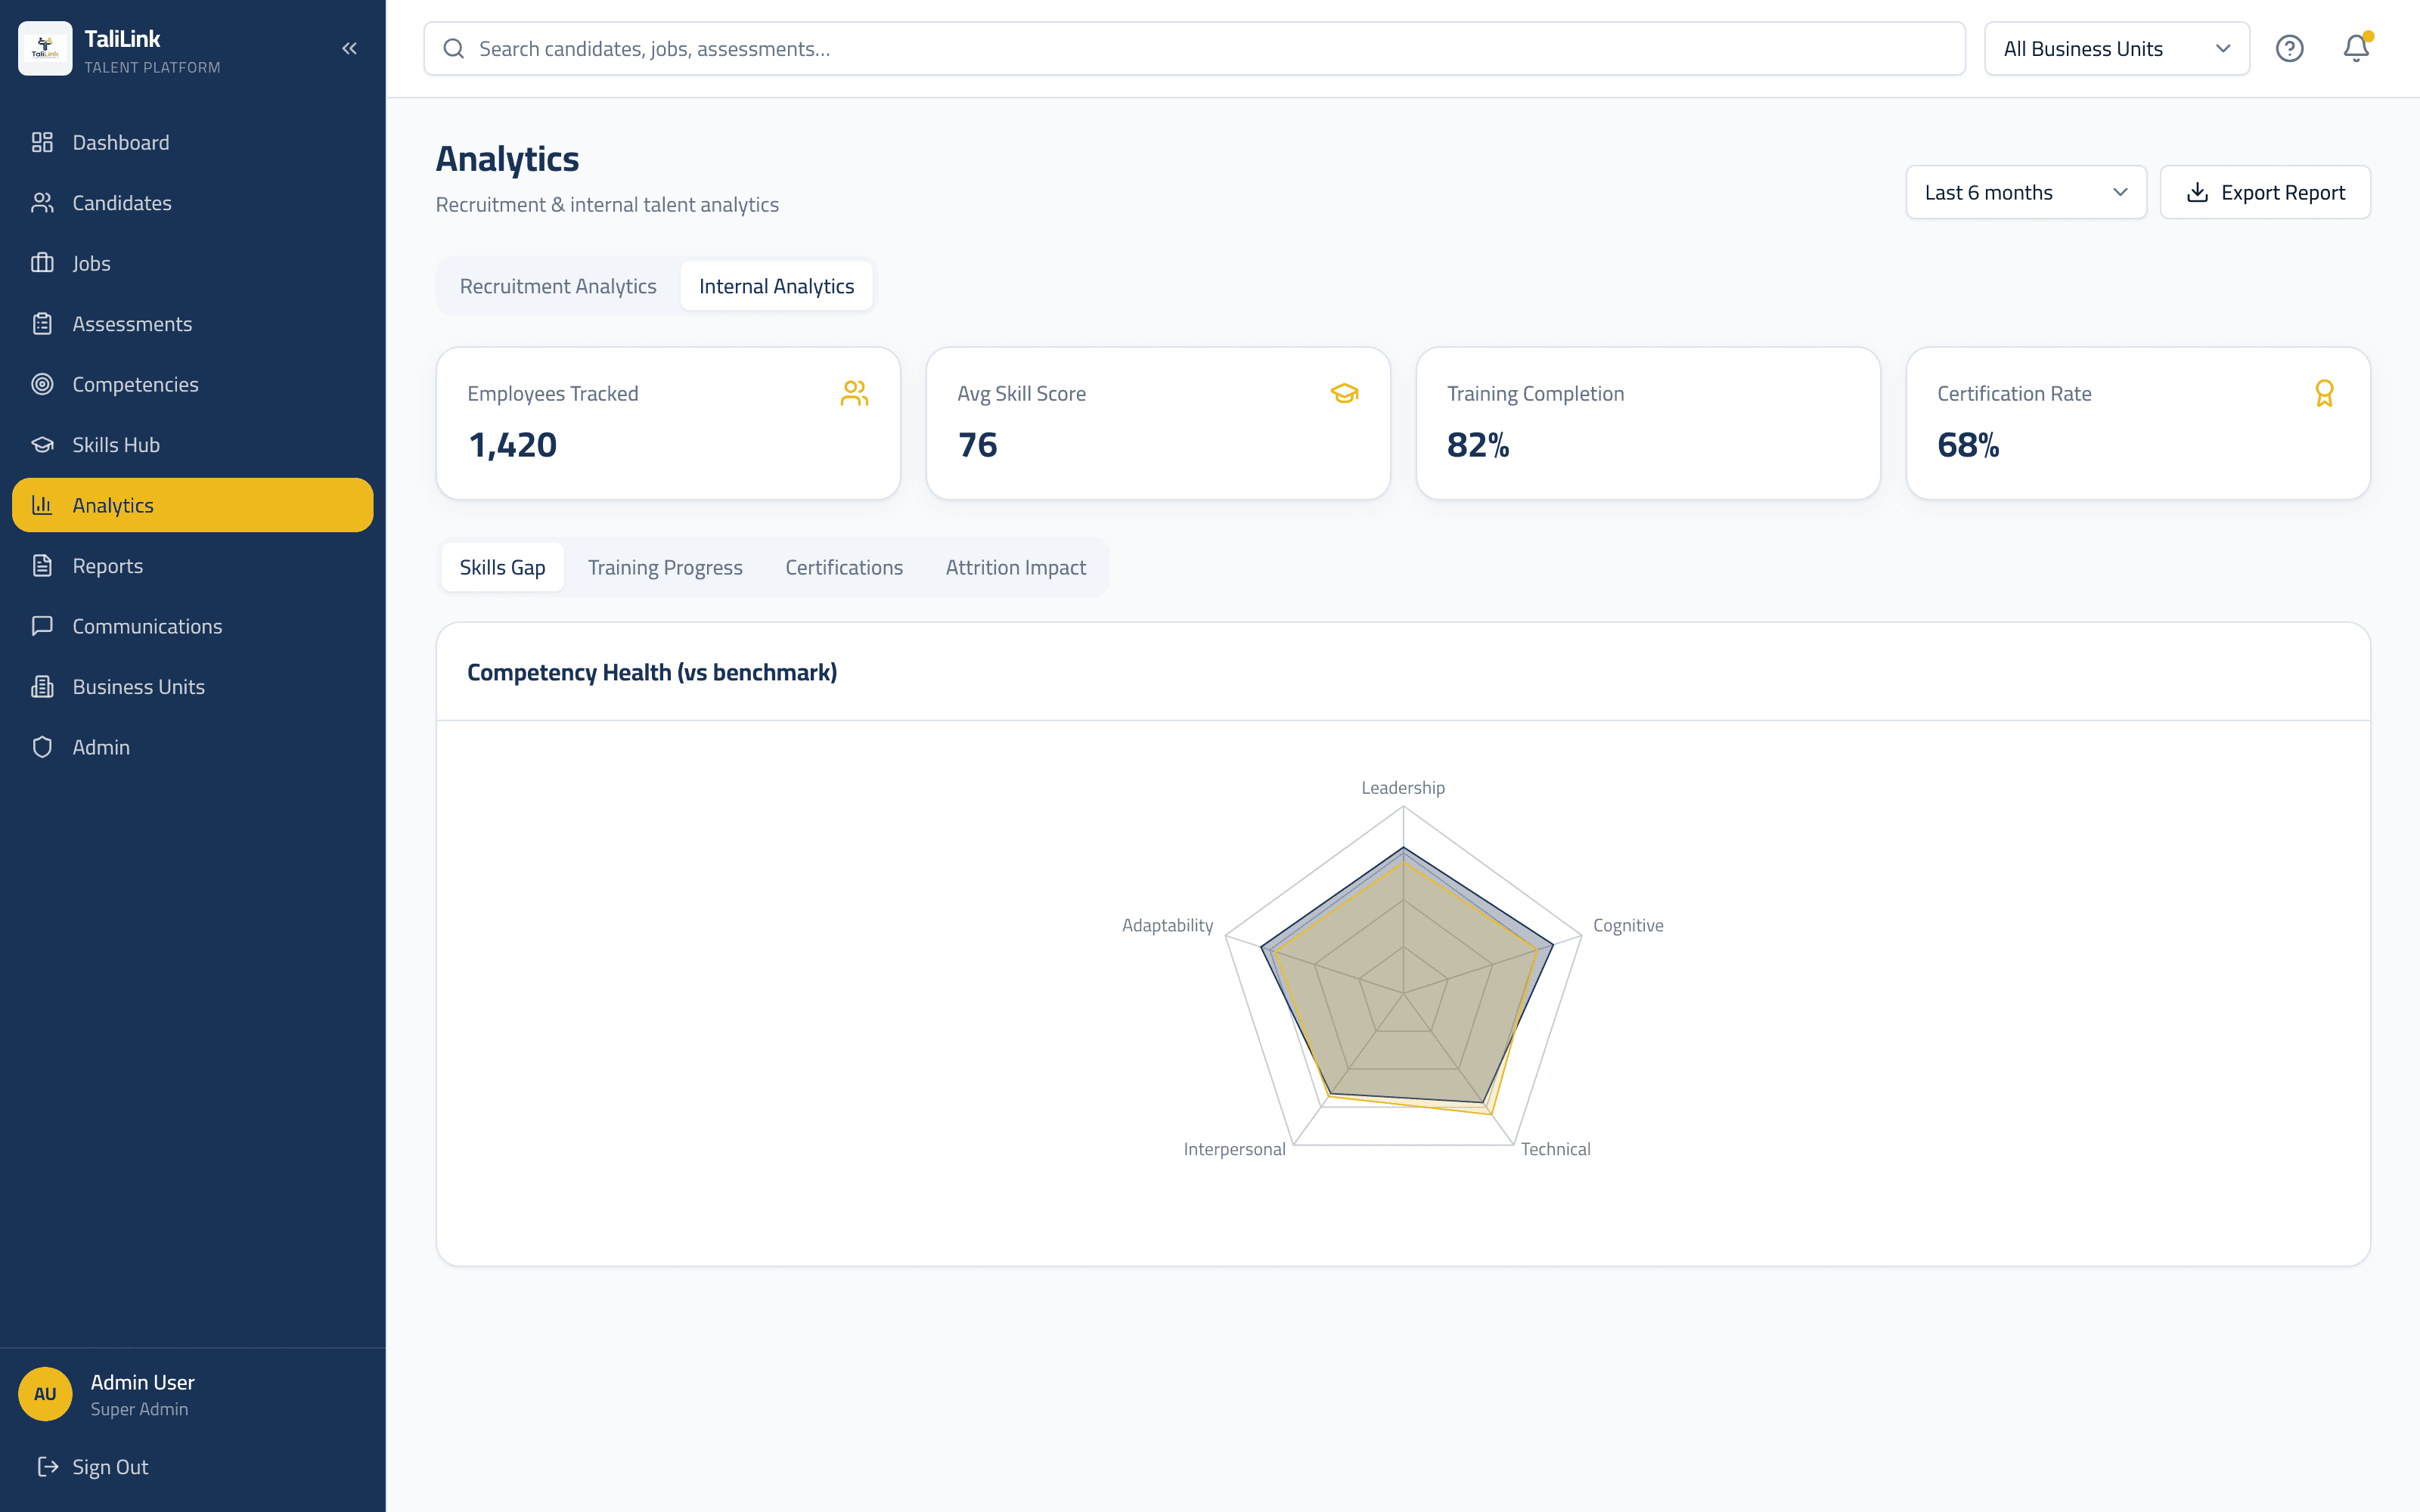
Task: Click the Dashboard grid icon
Action: coord(42,142)
